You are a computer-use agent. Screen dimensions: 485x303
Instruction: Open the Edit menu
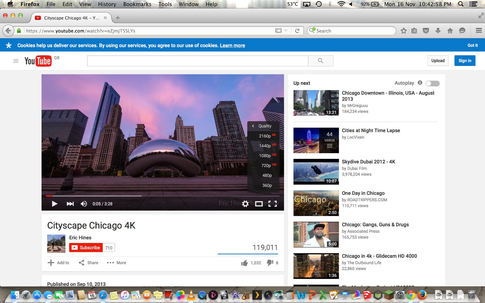67,4
